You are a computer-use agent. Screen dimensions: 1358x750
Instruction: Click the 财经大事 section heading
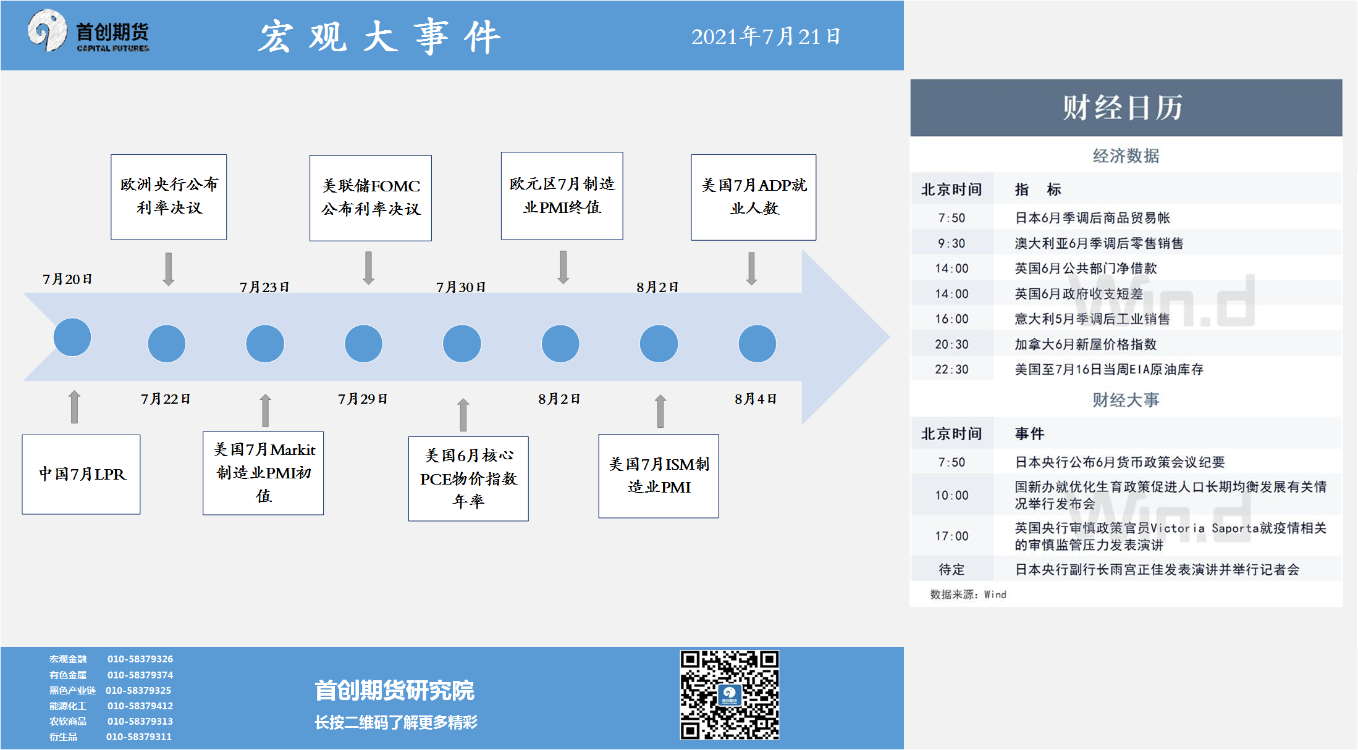pos(1126,400)
